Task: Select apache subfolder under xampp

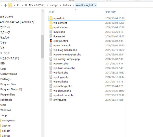Action: point(6,126)
